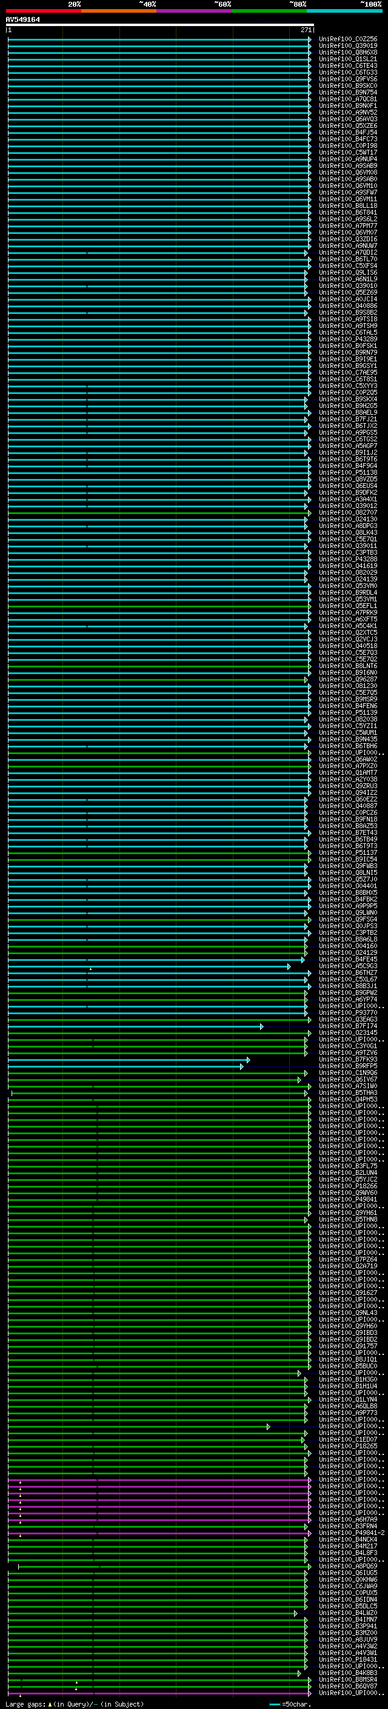Select the label UniRef100_C5YZI1

coord(347,726)
